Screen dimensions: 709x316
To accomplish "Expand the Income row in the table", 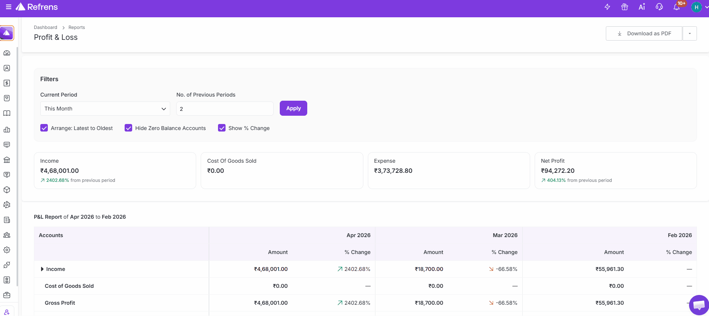I will tap(42, 269).
